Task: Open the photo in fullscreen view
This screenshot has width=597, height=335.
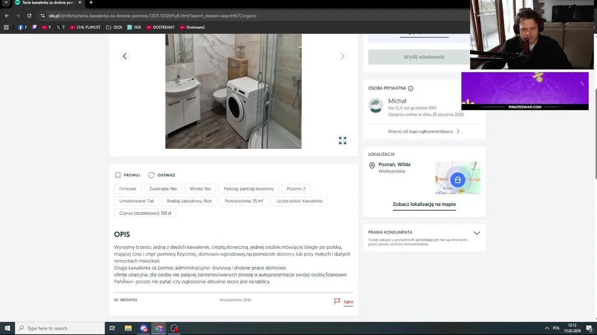Action: [342, 141]
